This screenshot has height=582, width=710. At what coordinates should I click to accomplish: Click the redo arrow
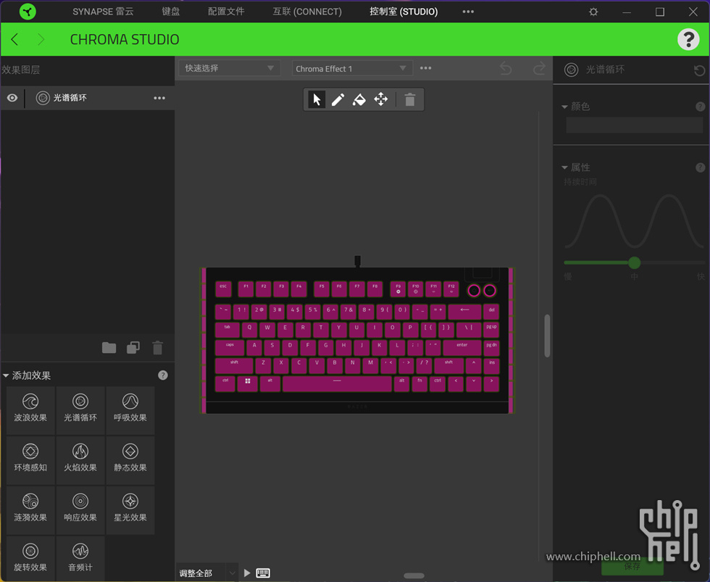point(539,69)
